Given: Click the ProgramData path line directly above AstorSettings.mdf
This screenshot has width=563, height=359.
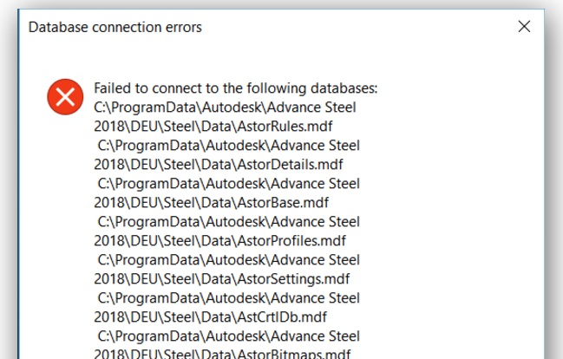Looking at the screenshot, I should click(x=229, y=259).
